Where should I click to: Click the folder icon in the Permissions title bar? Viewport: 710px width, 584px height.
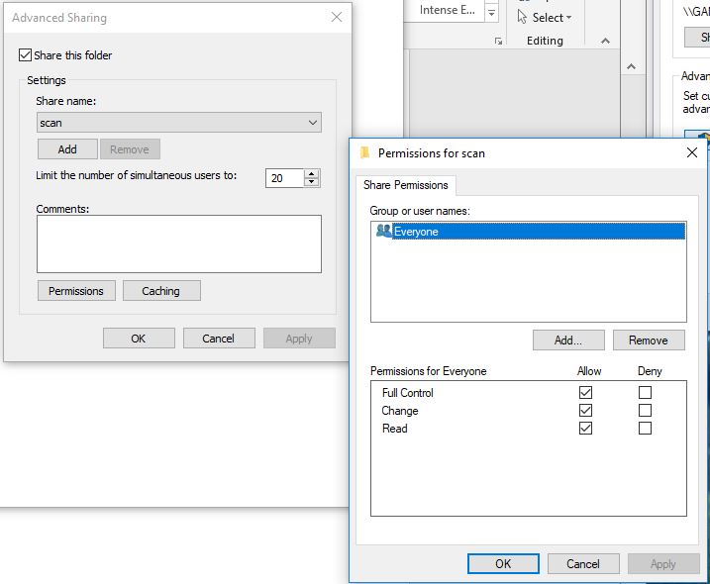364,153
